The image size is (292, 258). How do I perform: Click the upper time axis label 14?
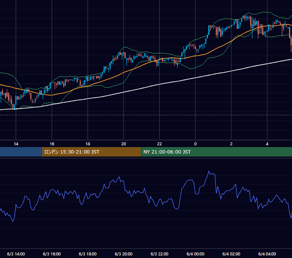coord(16,144)
